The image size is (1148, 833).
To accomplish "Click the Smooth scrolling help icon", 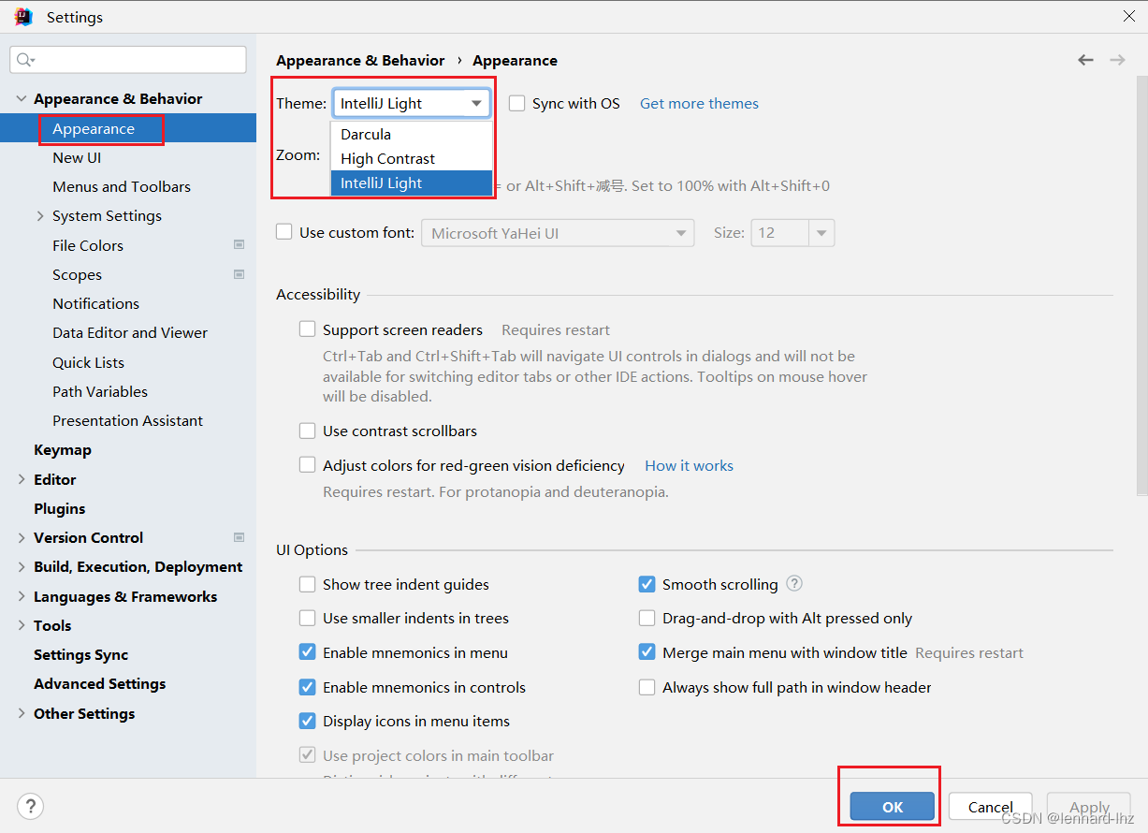I will click(794, 584).
